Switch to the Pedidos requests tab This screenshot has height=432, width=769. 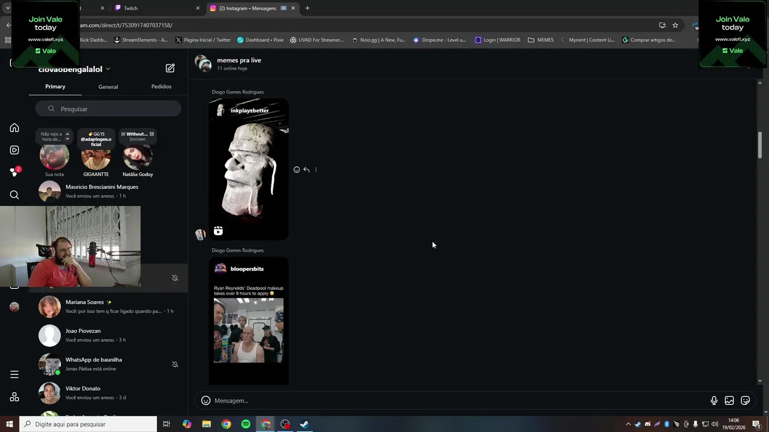pos(161,86)
